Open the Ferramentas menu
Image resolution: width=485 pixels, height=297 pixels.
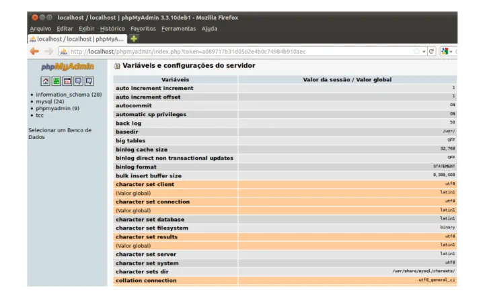tap(178, 29)
